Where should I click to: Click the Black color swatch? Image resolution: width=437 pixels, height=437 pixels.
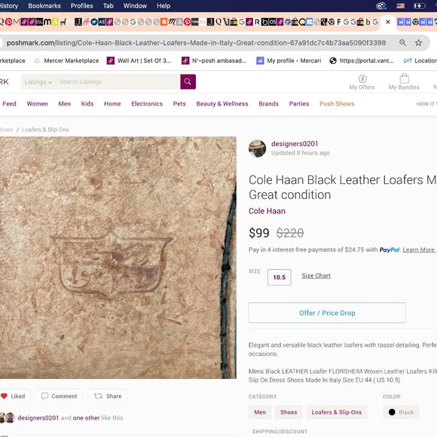point(401,412)
